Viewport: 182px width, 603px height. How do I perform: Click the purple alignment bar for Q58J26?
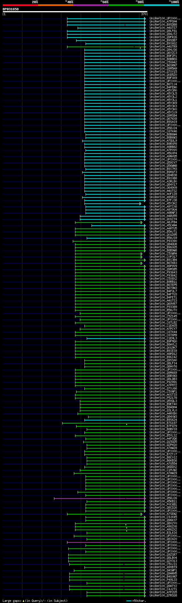click(100, 498)
